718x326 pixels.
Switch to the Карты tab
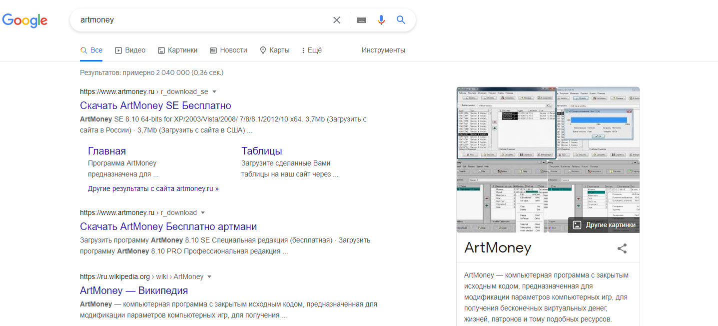tap(274, 50)
